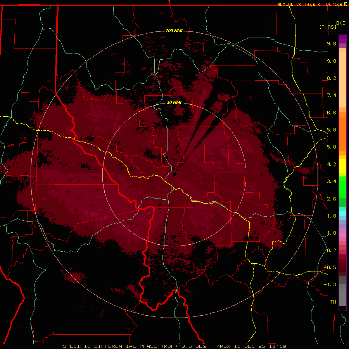Click the DKD PHAS units label
This screenshot has height=349, width=349.
pyautogui.click(x=332, y=25)
